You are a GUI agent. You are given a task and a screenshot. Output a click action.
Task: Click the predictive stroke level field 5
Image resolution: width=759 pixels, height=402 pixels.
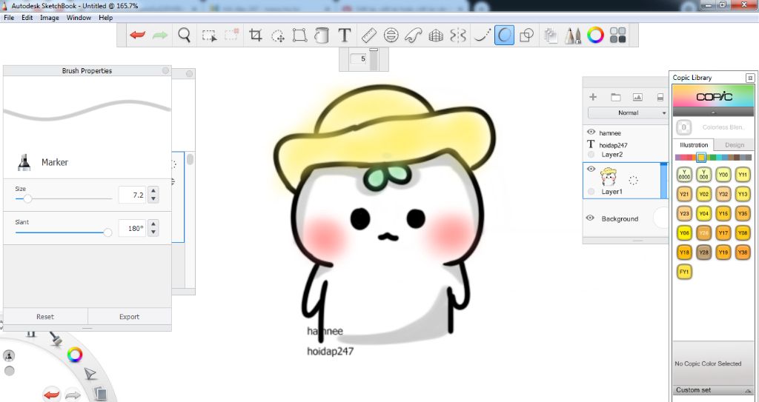click(359, 58)
